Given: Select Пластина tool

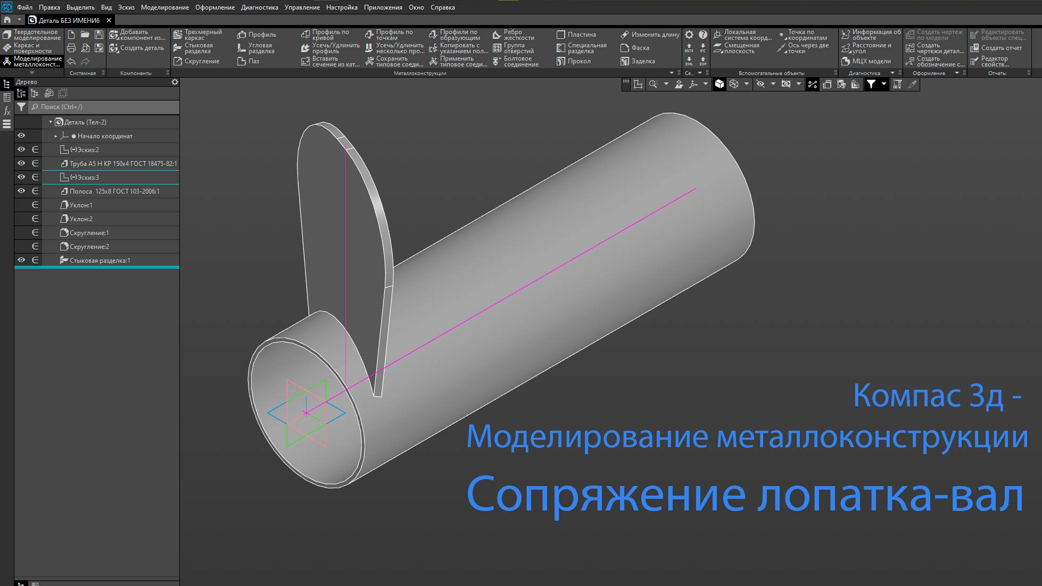Looking at the screenshot, I should pyautogui.click(x=576, y=35).
